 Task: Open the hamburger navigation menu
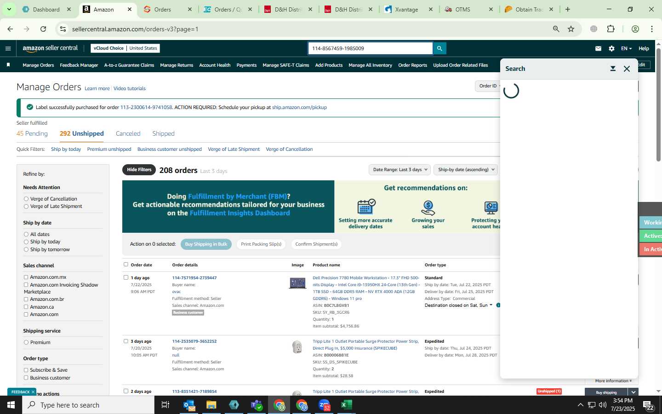tap(8, 48)
